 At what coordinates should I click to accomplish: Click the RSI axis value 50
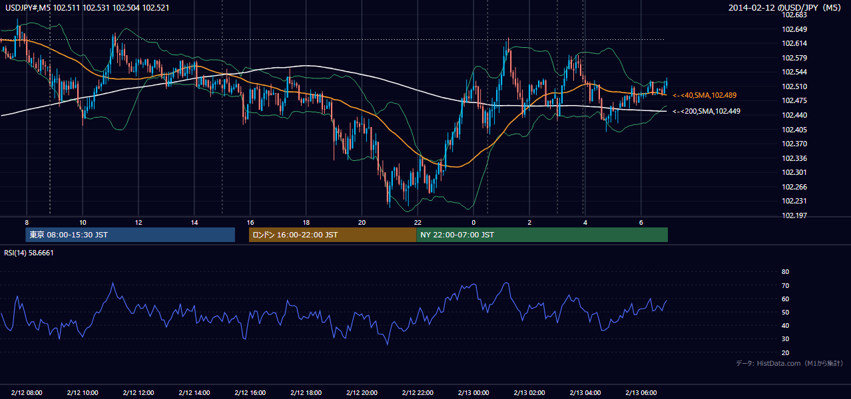click(785, 312)
